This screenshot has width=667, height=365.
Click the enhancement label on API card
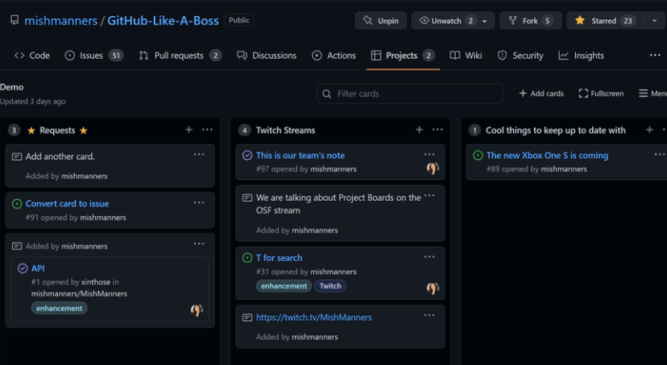[59, 308]
